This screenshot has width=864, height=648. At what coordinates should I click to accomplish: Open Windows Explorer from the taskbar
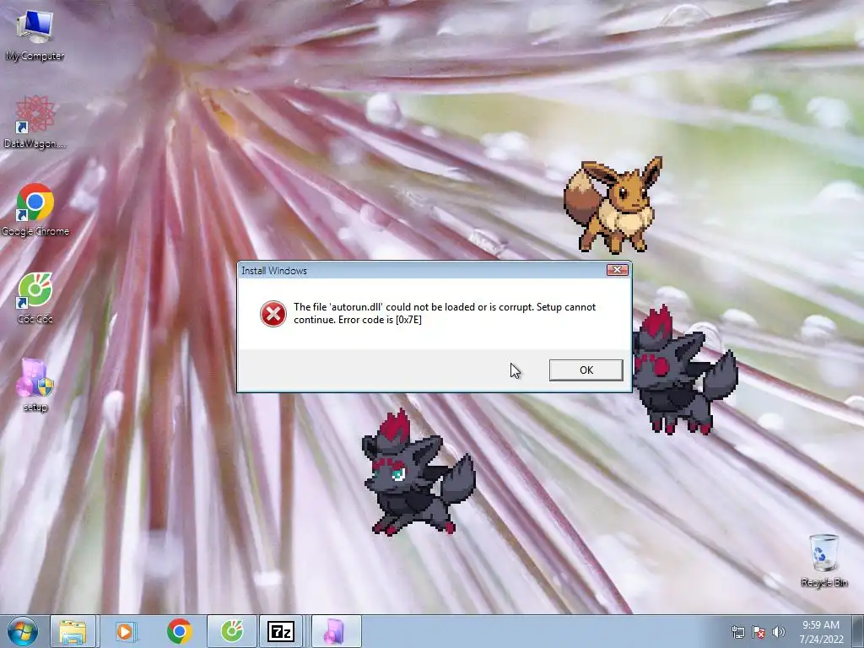point(73,631)
